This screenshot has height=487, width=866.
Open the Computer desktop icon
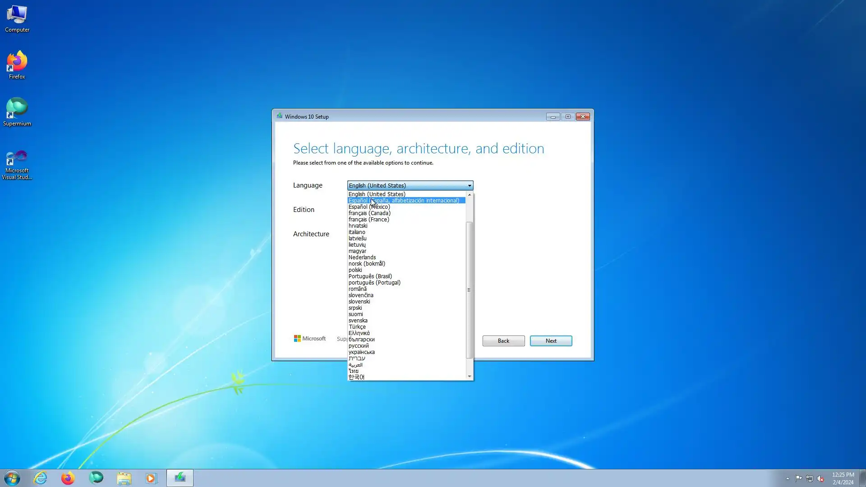tap(17, 19)
